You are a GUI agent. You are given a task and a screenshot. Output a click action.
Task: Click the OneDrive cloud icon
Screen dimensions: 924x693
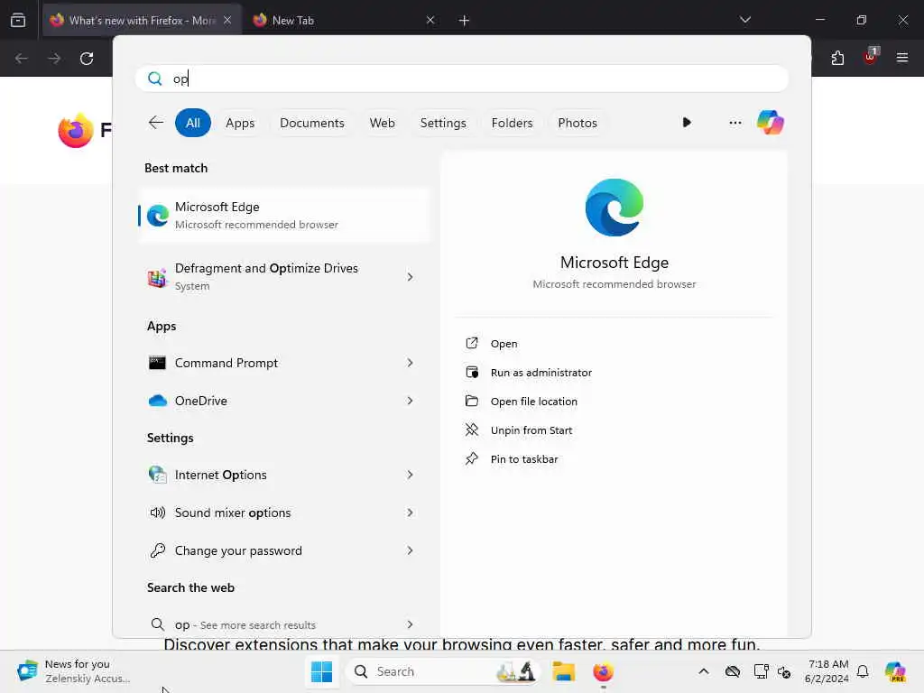[157, 401]
